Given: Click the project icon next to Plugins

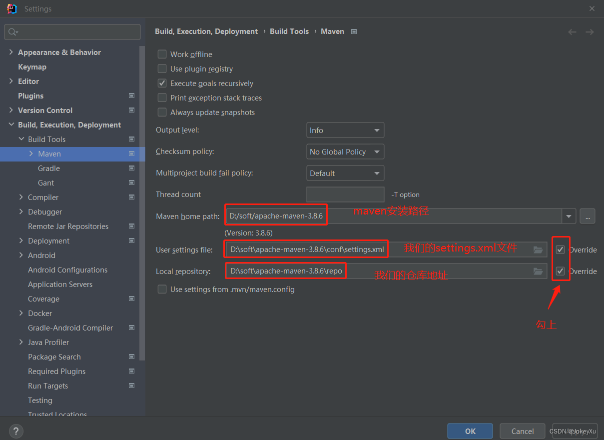Looking at the screenshot, I should click(x=132, y=95).
